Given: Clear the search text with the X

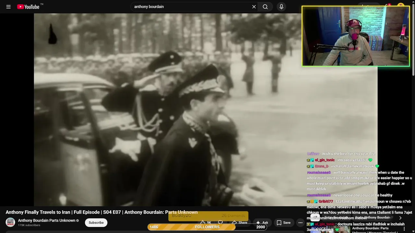Looking at the screenshot, I should [254, 6].
